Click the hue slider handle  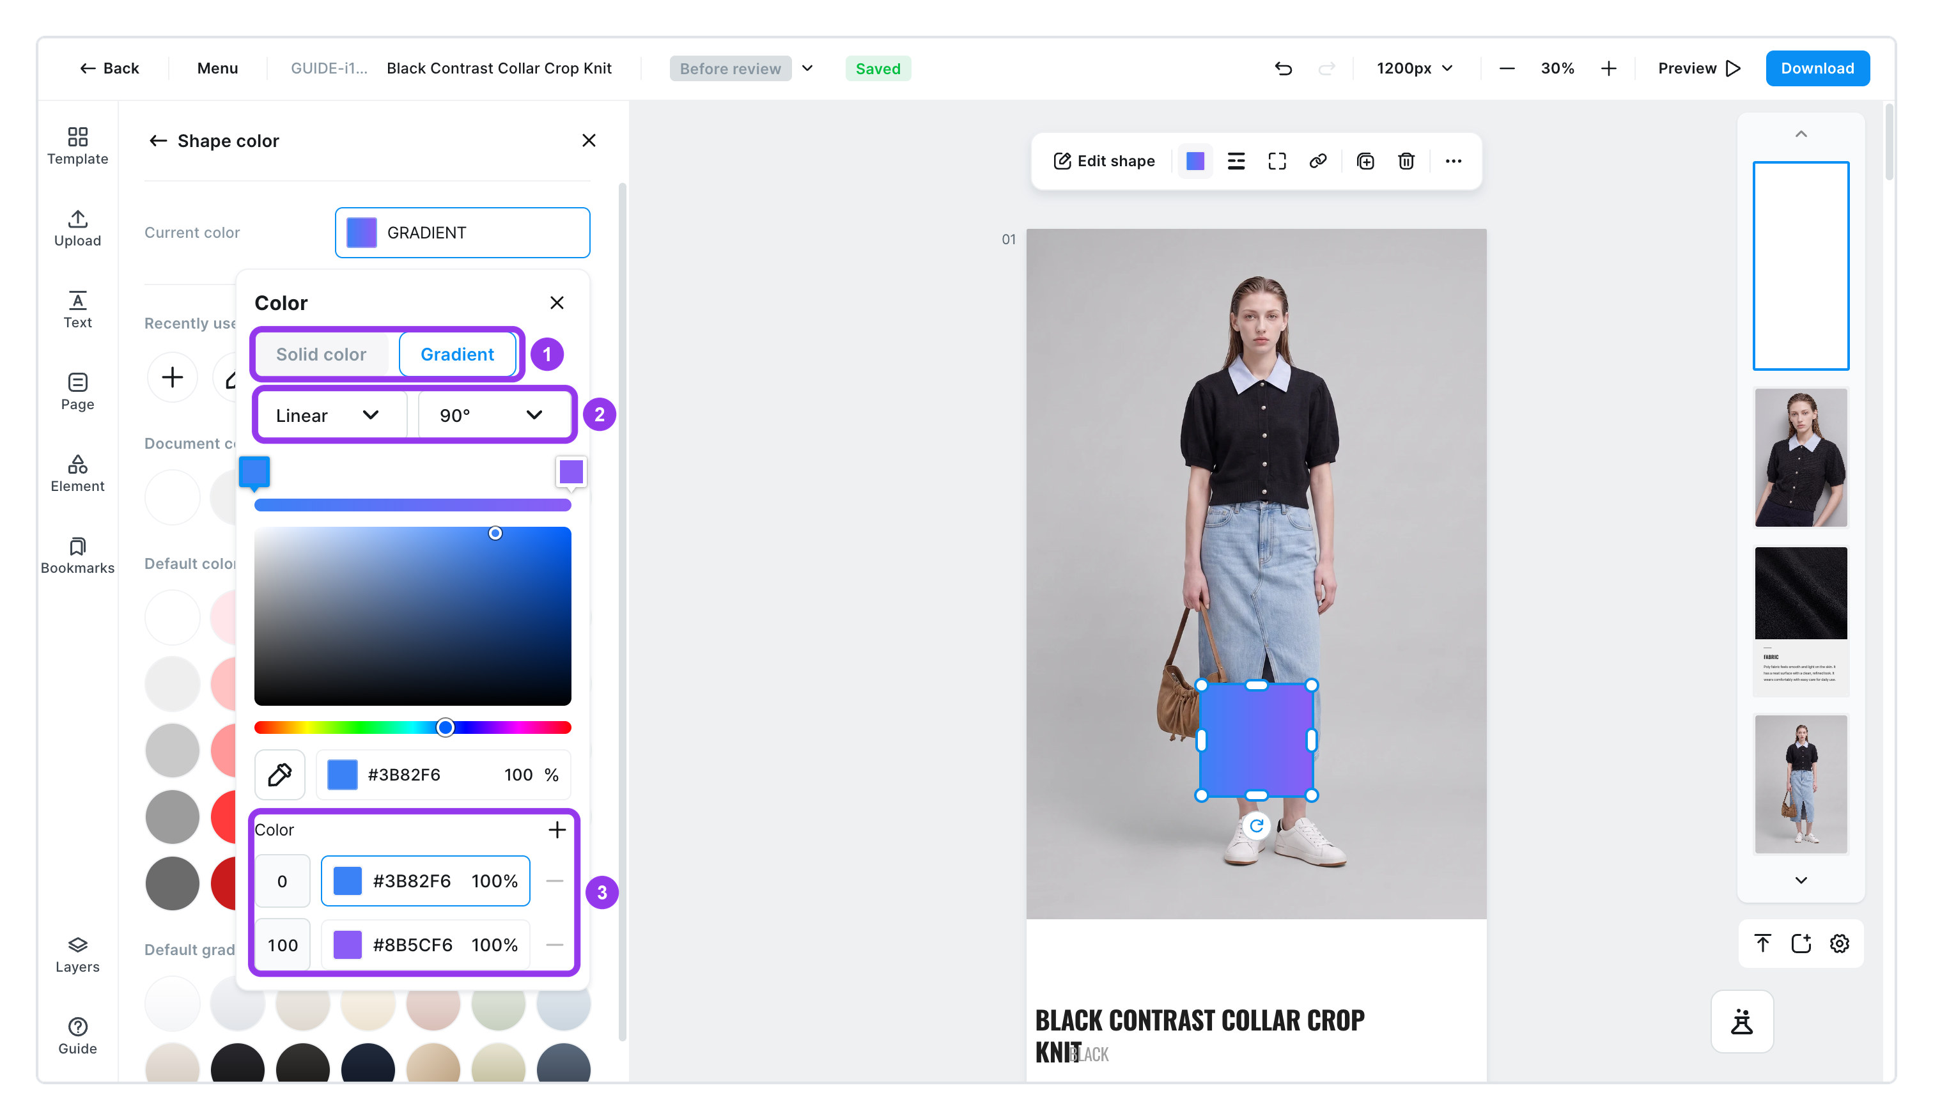[445, 727]
